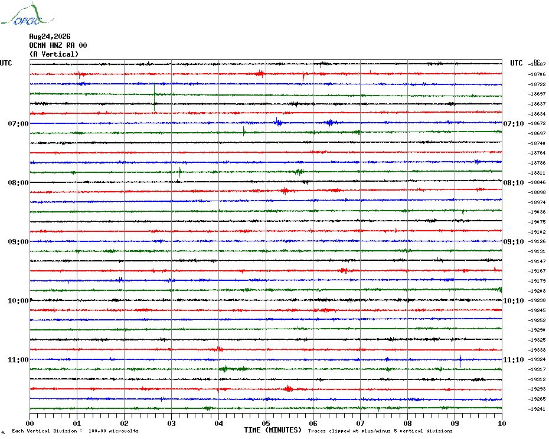Click the "07" minute tick label
Viewport: 549px width, 439px height.
[x=361, y=424]
